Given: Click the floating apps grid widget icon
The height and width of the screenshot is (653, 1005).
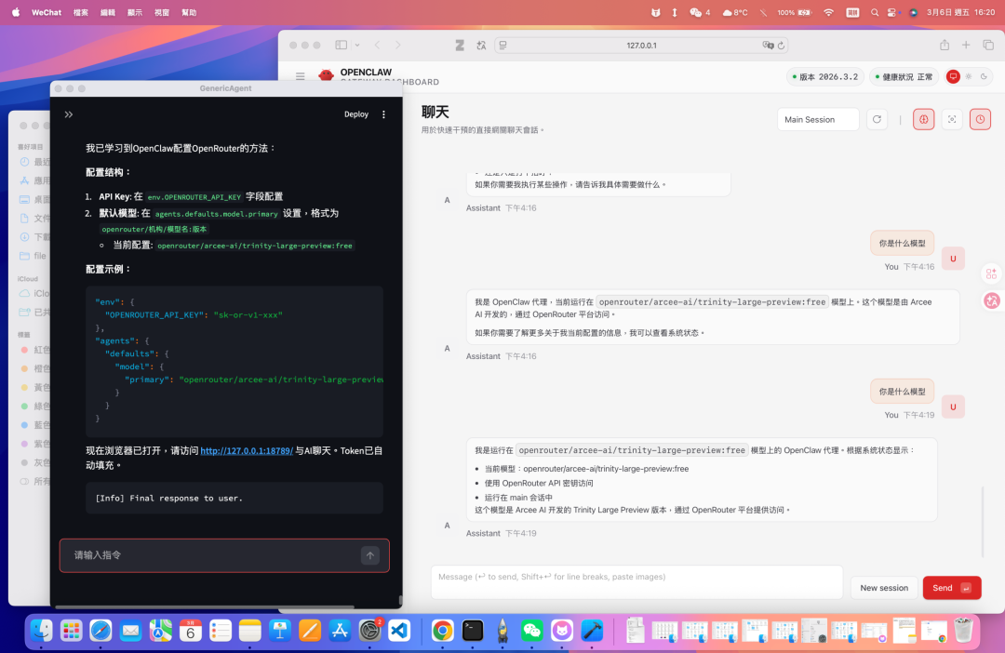Looking at the screenshot, I should 991,273.
